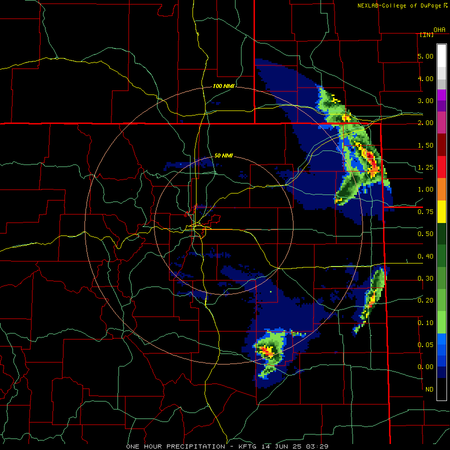Image resolution: width=450 pixels, height=450 pixels.
Task: Select the 3.00 legend value
Action: point(425,100)
